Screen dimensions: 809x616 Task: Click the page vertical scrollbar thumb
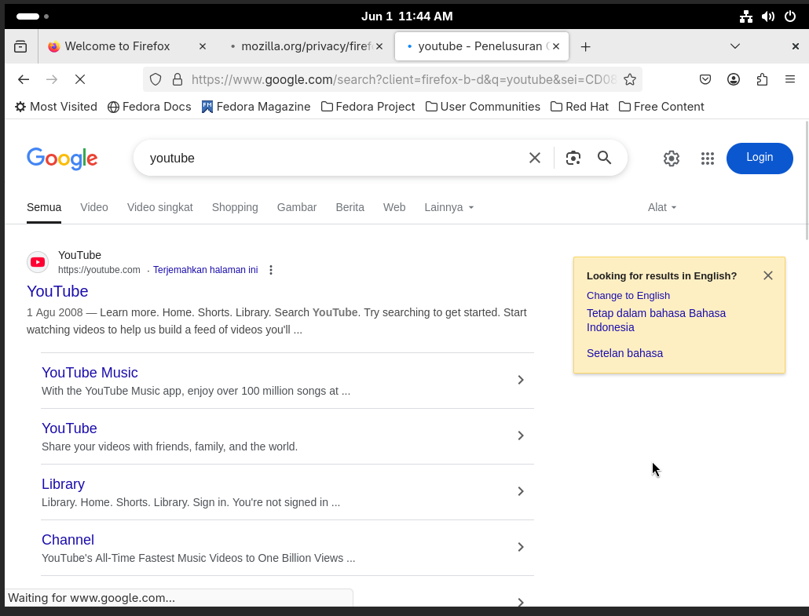click(x=807, y=180)
